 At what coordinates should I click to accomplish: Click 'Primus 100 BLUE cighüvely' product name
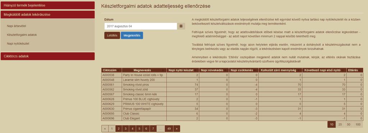[x=142, y=99]
